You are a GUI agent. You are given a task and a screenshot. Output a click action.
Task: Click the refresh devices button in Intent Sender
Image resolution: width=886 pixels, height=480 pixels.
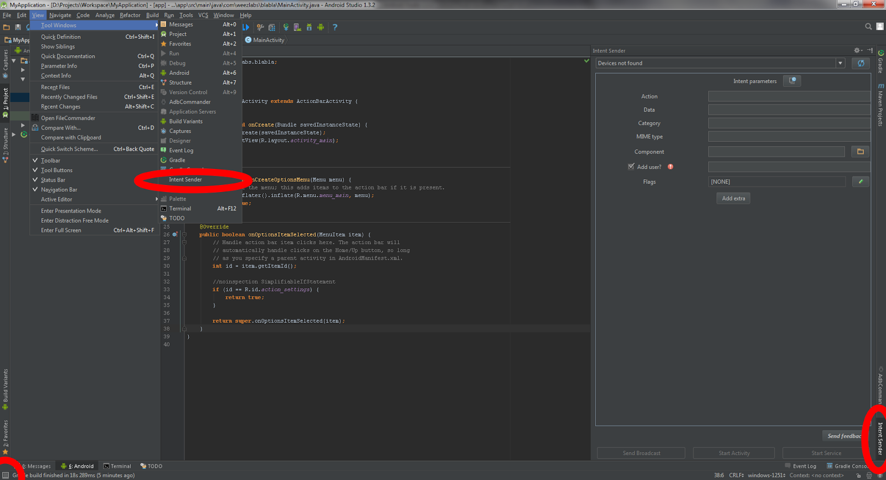(861, 63)
